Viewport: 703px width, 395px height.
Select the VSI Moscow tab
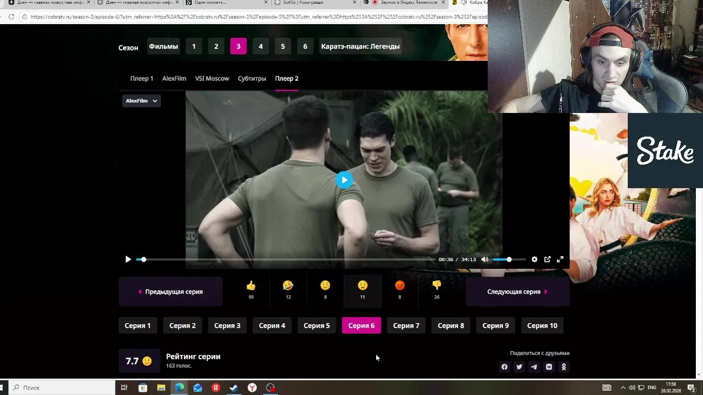[x=212, y=78]
